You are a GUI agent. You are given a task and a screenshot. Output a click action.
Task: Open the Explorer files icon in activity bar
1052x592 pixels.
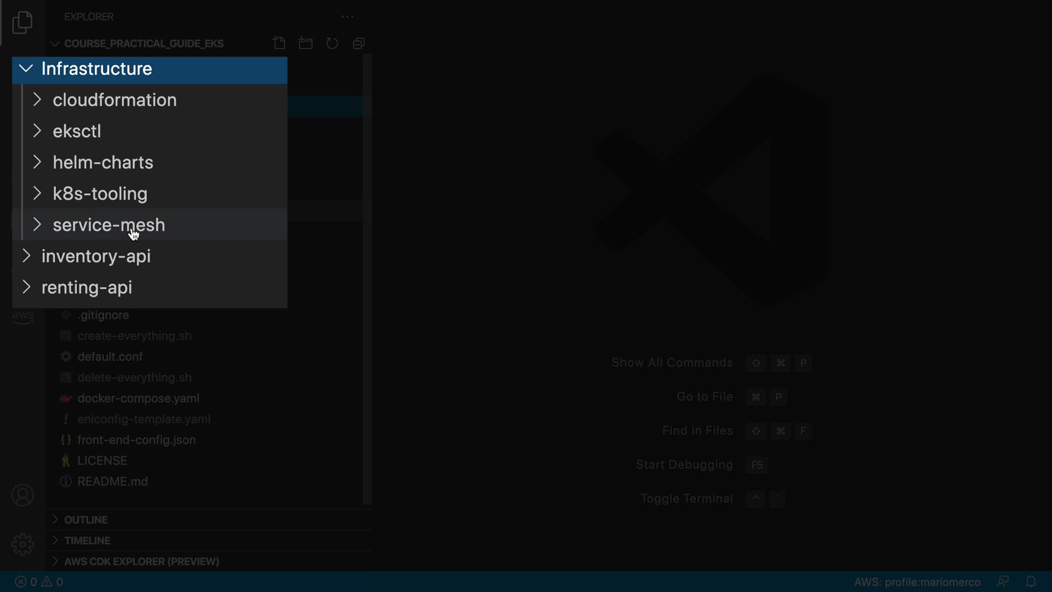[x=22, y=22]
